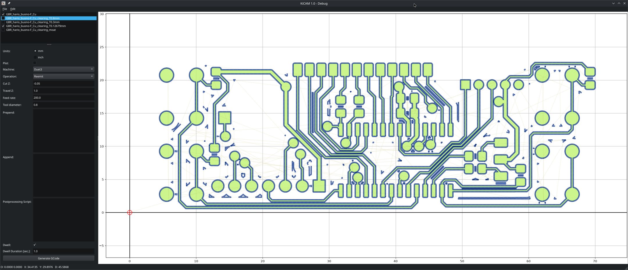Tick the Plot checkbox

coord(35,63)
